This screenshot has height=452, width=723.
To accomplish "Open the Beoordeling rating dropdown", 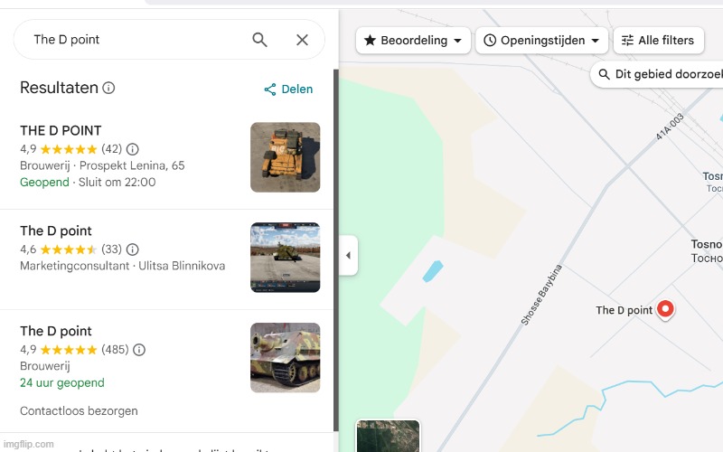I will coord(413,41).
